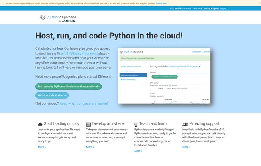Open the Forums link in top bar
Image resolution: width=261 pixels, height=166 pixels.
(188, 8)
